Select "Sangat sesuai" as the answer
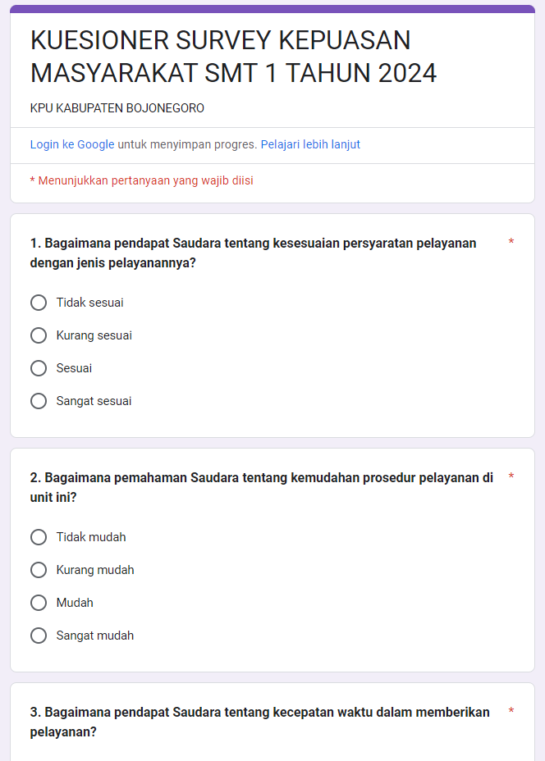The height and width of the screenshot is (761, 545). coord(39,401)
